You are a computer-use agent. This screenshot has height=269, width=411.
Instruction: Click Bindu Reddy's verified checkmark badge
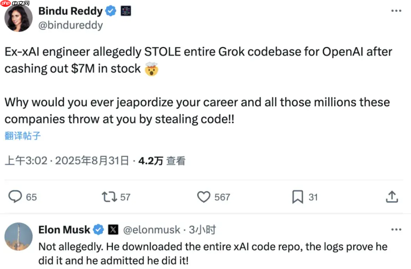tap(110, 11)
